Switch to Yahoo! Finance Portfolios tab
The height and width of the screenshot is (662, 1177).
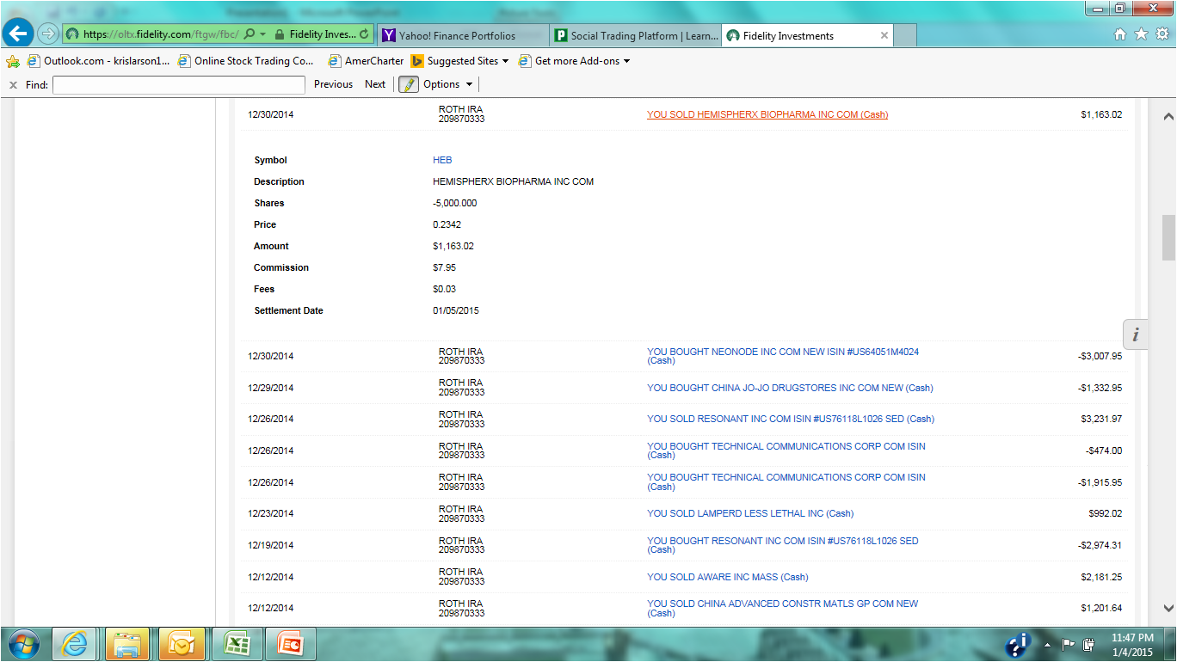click(x=462, y=35)
